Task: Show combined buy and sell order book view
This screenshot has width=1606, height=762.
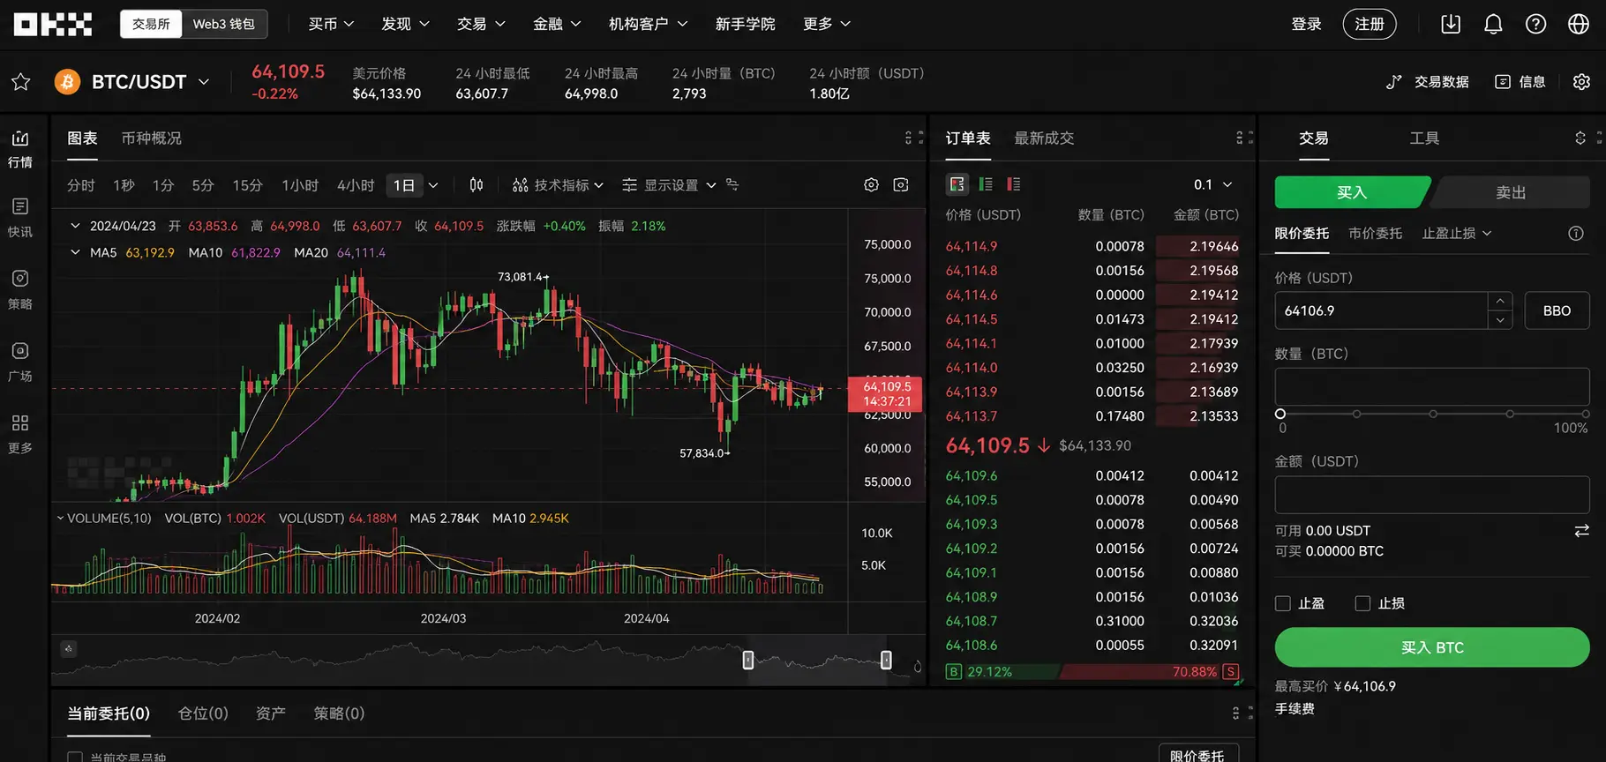Action: click(x=957, y=183)
